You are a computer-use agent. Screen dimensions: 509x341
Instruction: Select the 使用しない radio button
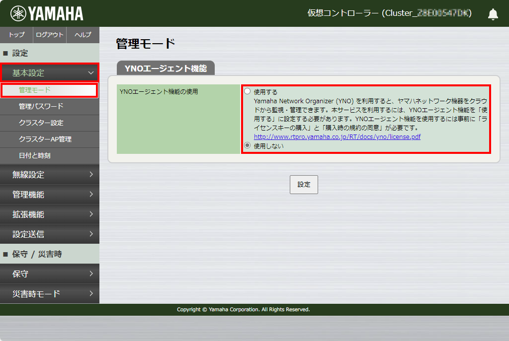pyautogui.click(x=248, y=145)
